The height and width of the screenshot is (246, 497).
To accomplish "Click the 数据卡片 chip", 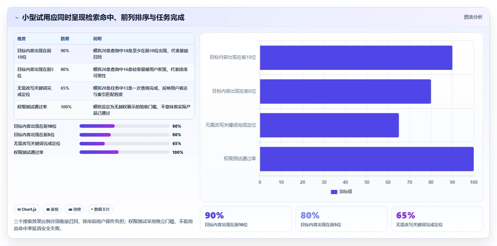I will click(x=100, y=209).
